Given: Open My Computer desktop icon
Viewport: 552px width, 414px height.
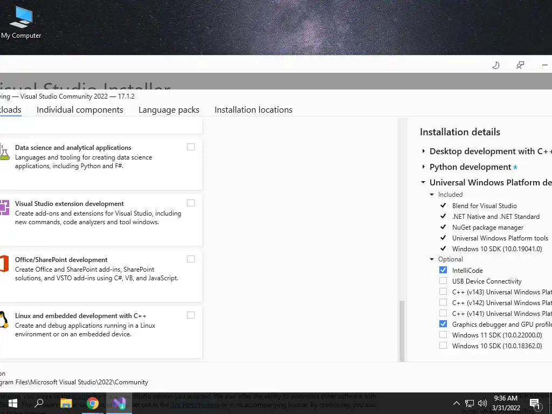Looking at the screenshot, I should (20, 22).
